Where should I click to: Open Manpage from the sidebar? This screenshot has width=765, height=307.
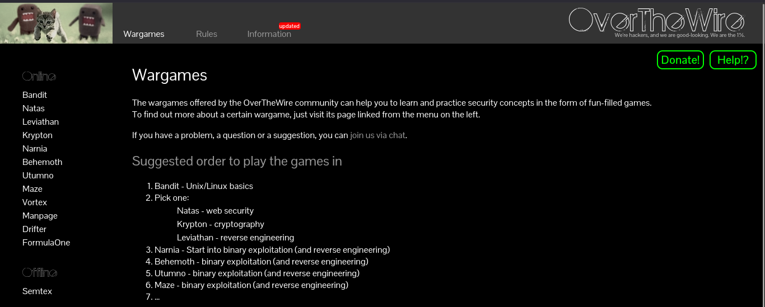[40, 216]
